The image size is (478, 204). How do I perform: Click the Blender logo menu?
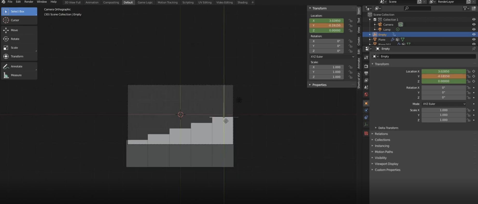(x=3, y=2)
